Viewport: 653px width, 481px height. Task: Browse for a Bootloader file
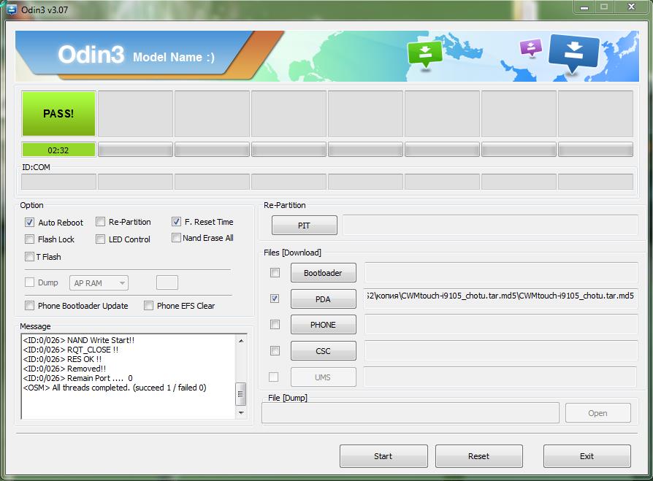click(x=323, y=273)
